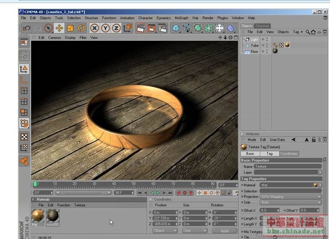This screenshot has height=239, width=330.
Task: Select the Move tool in top toolbar
Action: click(59, 28)
